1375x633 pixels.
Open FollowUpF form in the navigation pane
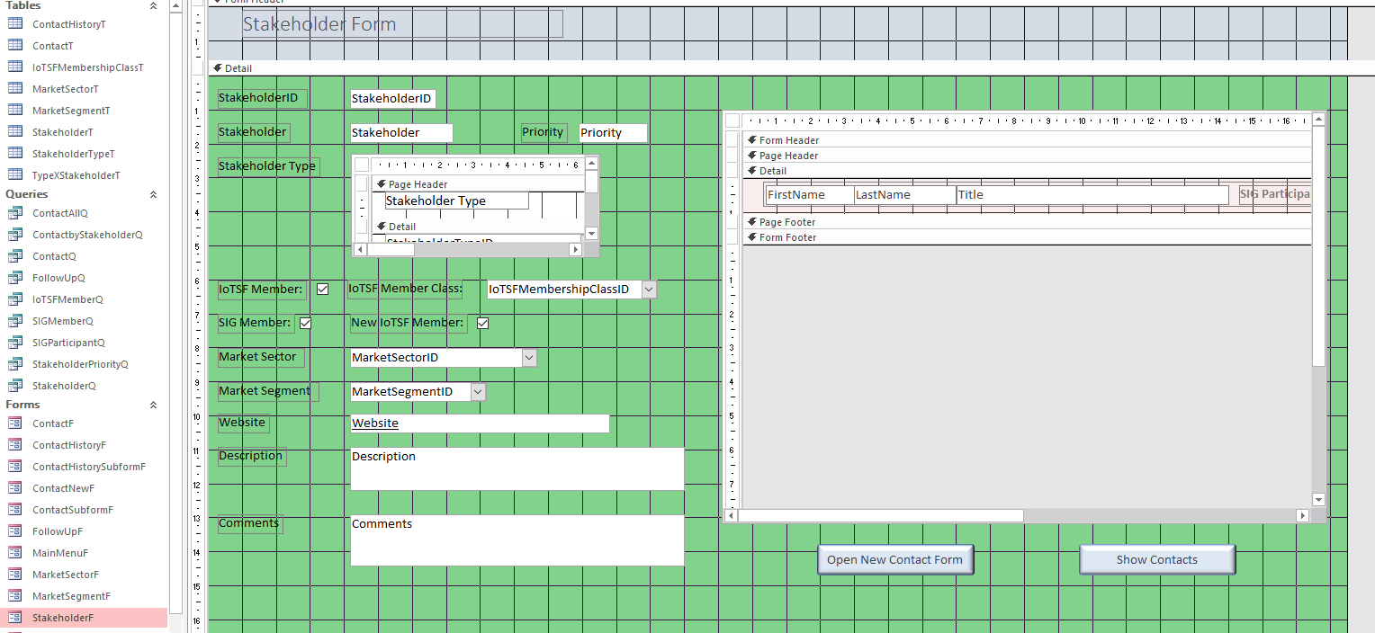tap(58, 531)
